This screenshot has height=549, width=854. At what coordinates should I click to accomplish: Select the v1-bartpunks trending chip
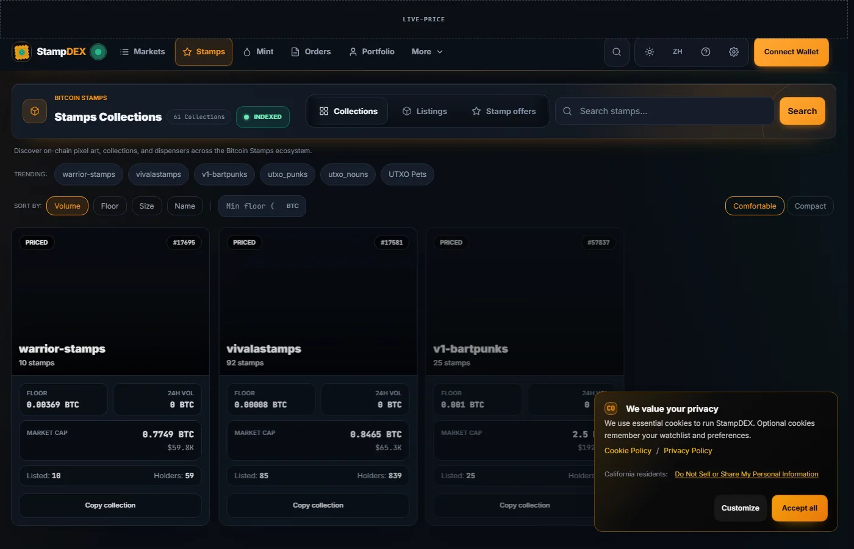tap(224, 174)
